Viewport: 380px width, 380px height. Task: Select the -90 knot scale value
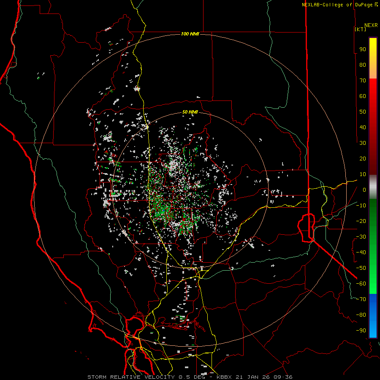361,330
